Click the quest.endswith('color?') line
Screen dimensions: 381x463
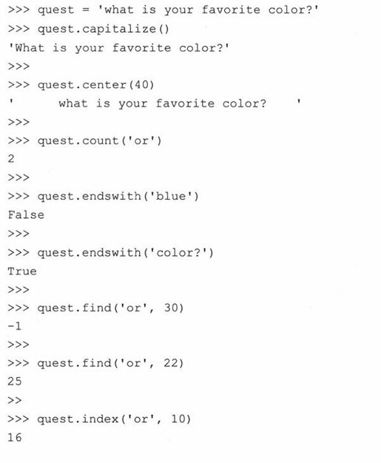click(x=111, y=253)
